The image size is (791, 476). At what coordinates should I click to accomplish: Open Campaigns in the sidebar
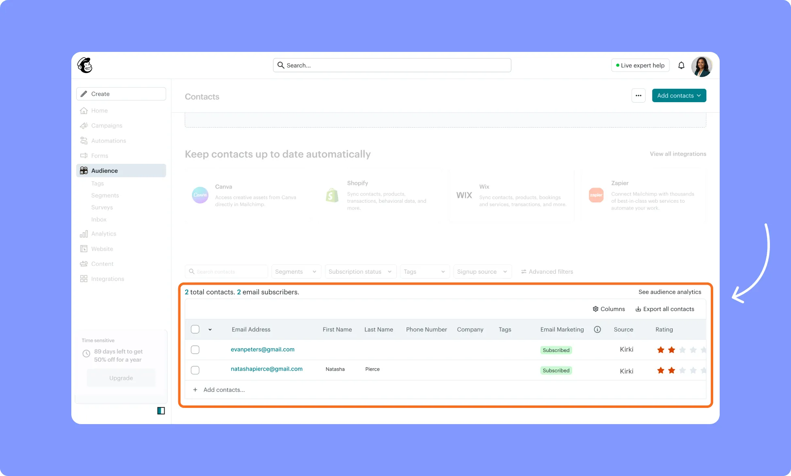[107, 126]
